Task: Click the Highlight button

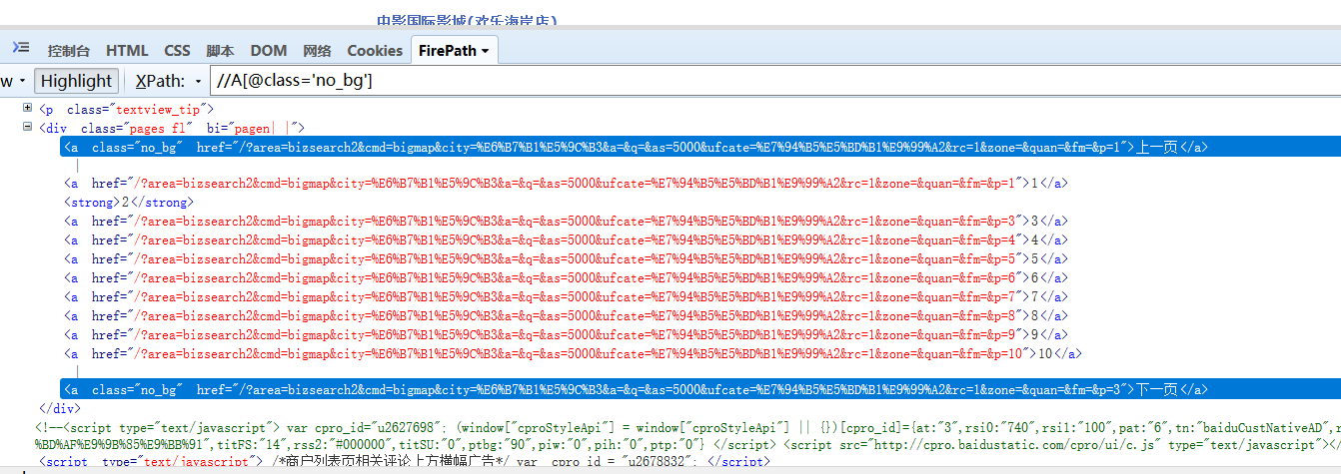Action: (x=77, y=81)
